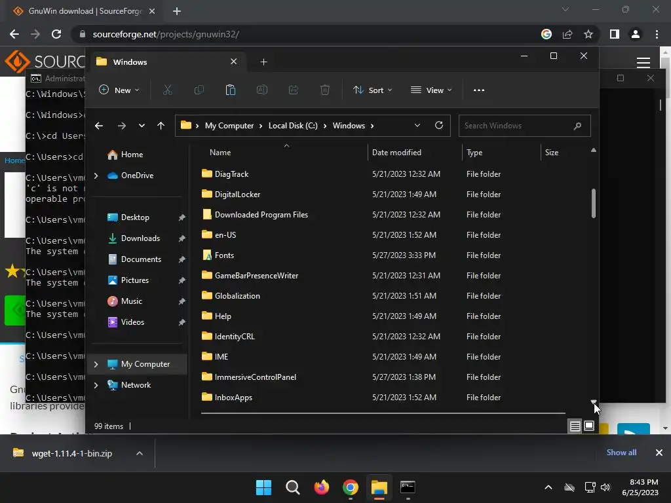The height and width of the screenshot is (503, 671).
Task: Open taskbar Search
Action: click(x=293, y=487)
